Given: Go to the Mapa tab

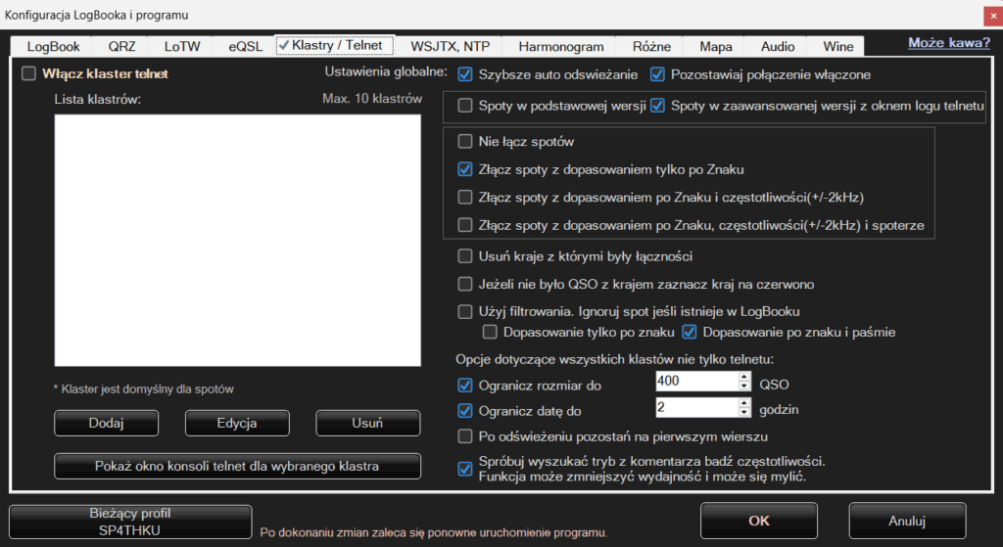Looking at the screenshot, I should [715, 46].
